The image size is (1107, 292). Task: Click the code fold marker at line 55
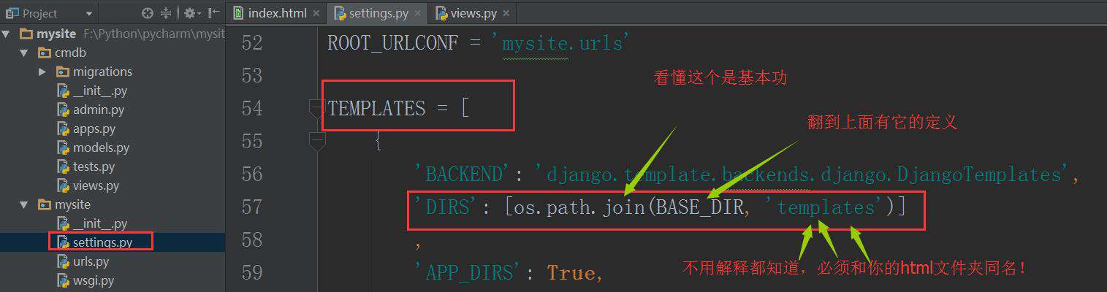(316, 141)
